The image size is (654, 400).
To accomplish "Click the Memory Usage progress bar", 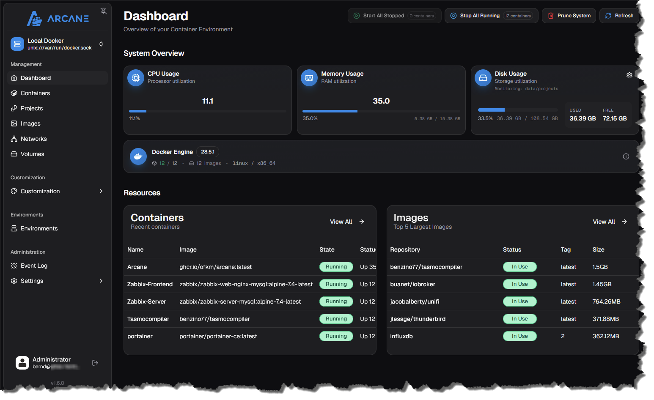I will pyautogui.click(x=381, y=111).
